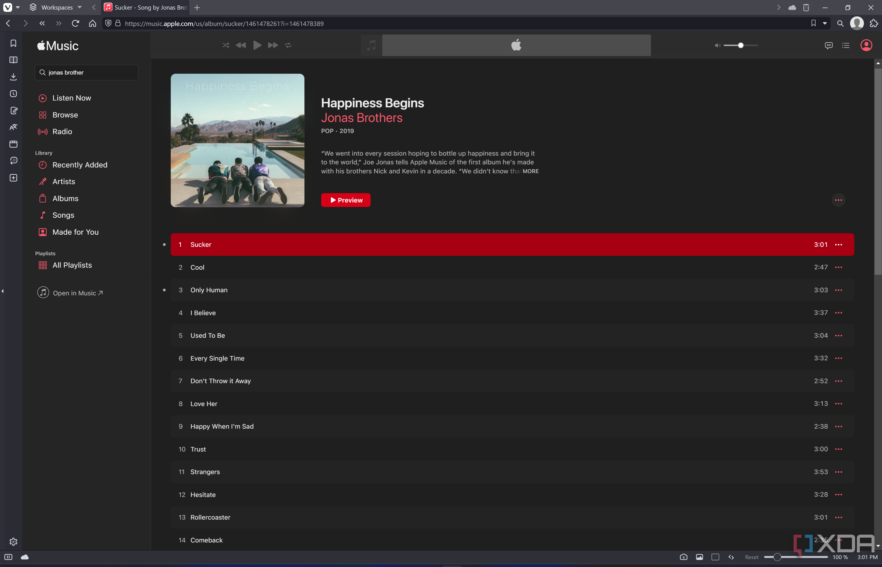Open the extensions puzzle icon
Screen dimensions: 882x567
point(874,23)
